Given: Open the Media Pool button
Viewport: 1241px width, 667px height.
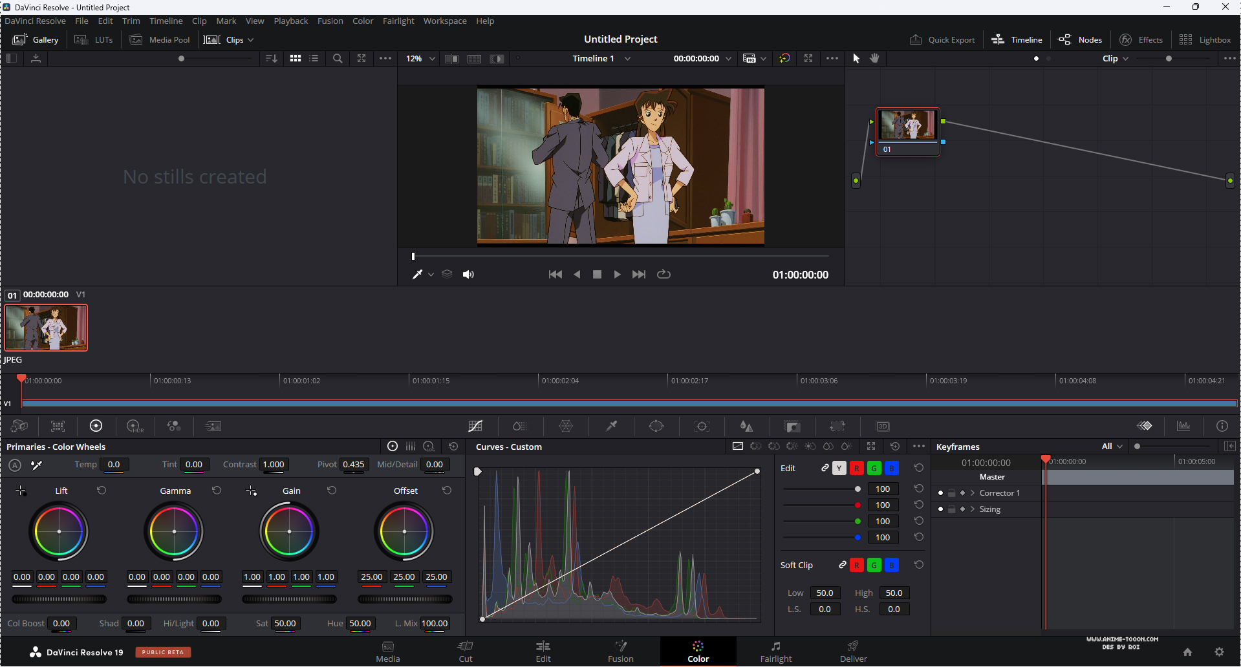Looking at the screenshot, I should click(x=160, y=39).
